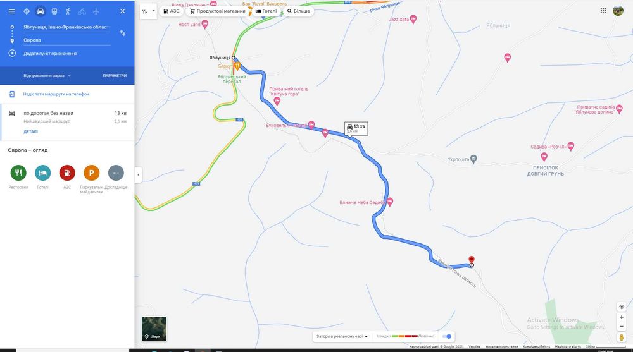This screenshot has height=352, width=633.
Task: Send route to phone link
Action: pyautogui.click(x=56, y=94)
